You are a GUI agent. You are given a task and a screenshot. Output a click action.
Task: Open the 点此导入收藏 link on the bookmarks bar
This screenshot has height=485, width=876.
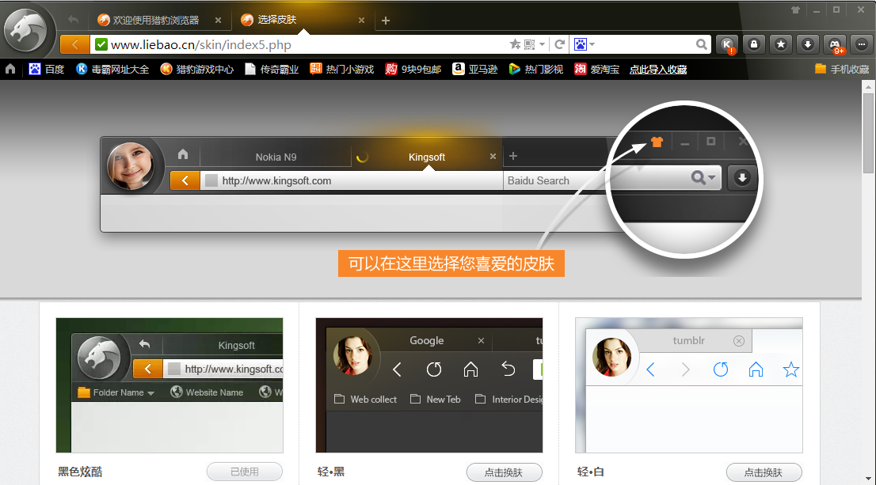[x=658, y=69]
